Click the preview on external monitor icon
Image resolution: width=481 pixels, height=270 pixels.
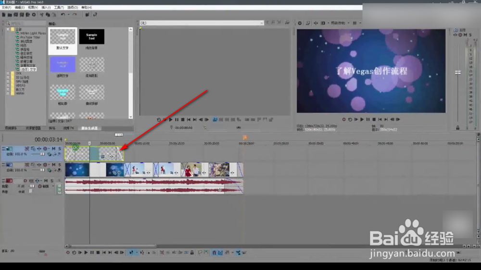point(308,23)
